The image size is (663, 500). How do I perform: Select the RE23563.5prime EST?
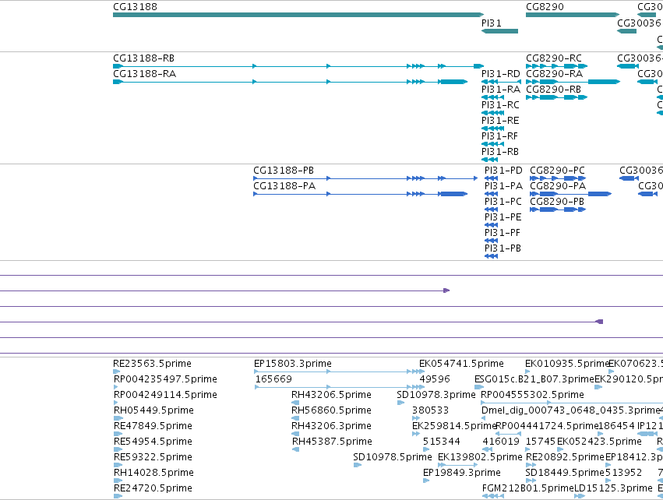tap(117, 371)
